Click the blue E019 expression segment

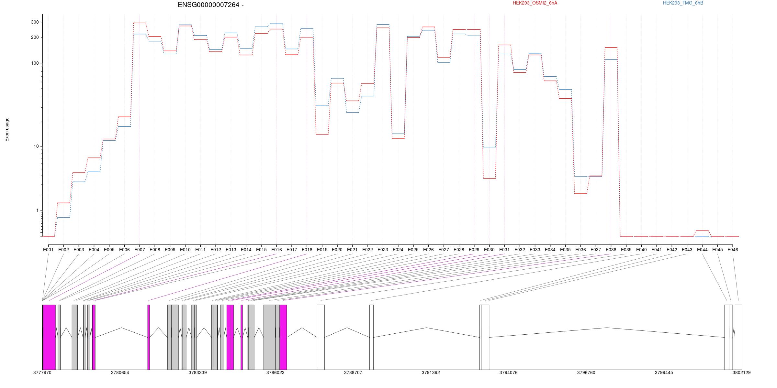322,106
